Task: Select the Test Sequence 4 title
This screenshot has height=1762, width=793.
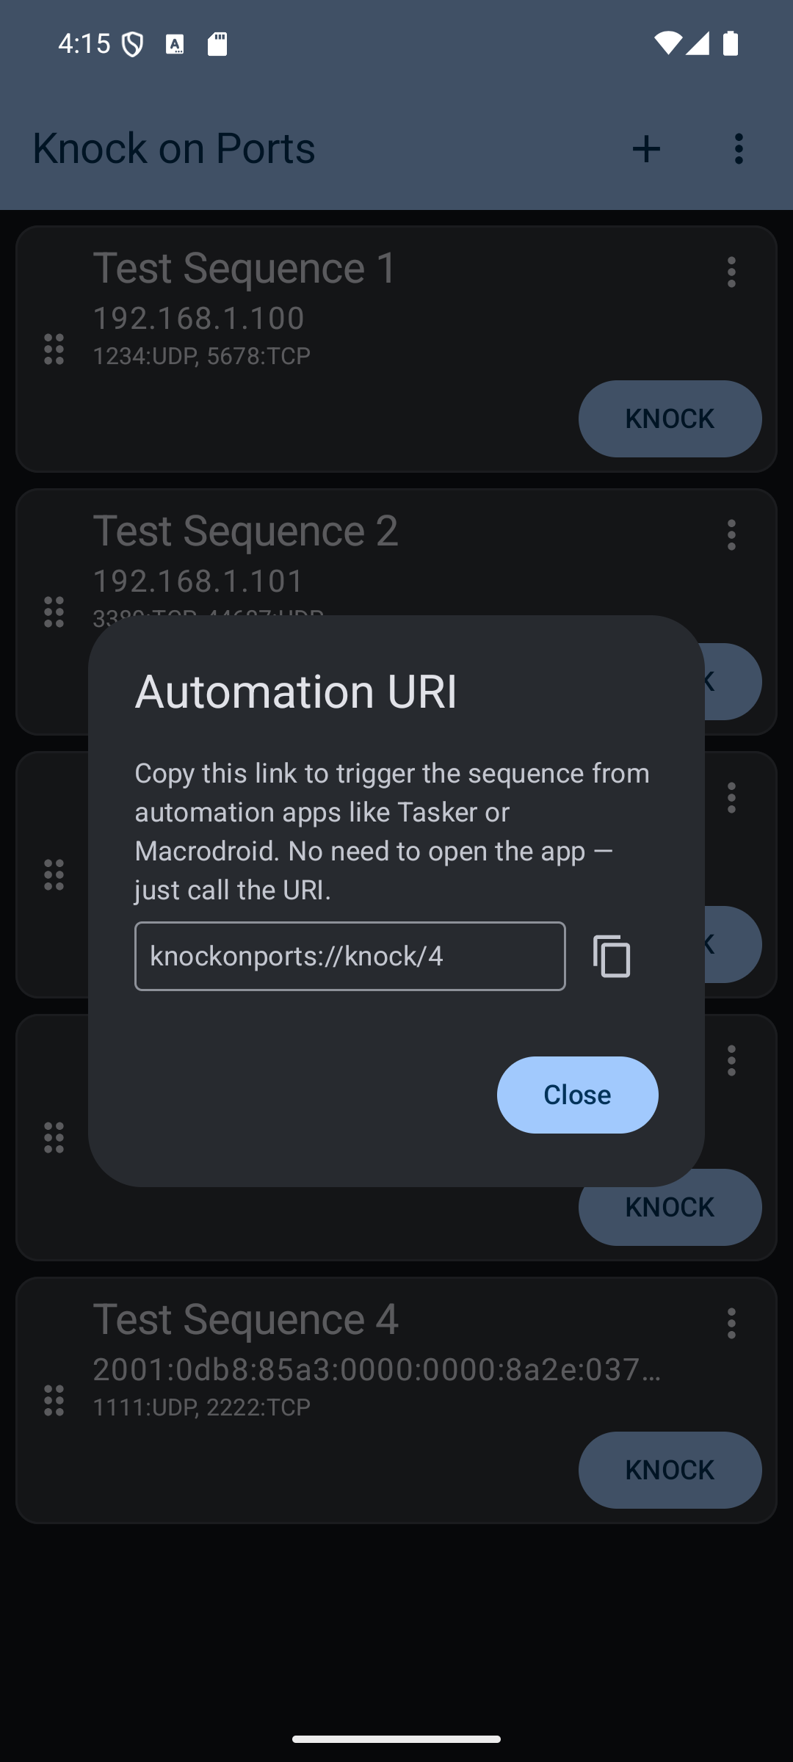Action: coord(245,1319)
